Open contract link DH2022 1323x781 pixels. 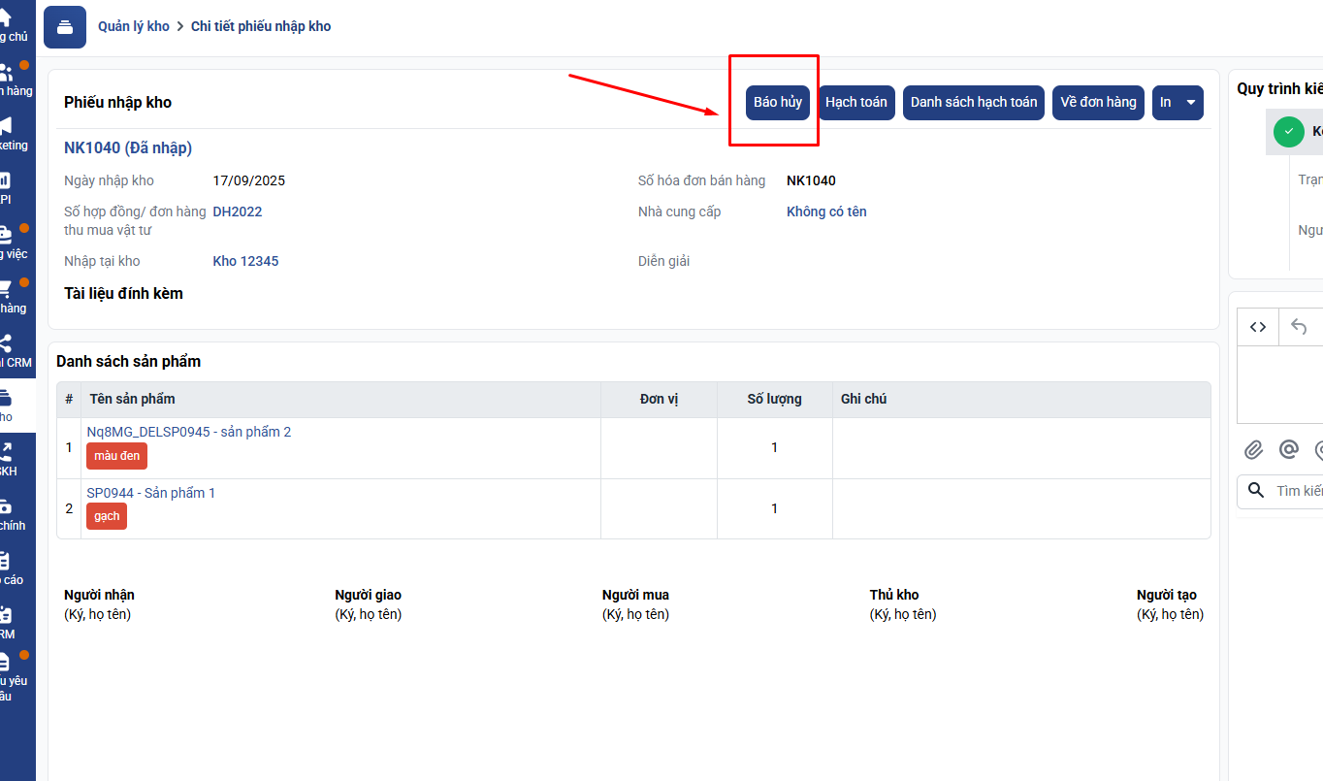coord(238,212)
